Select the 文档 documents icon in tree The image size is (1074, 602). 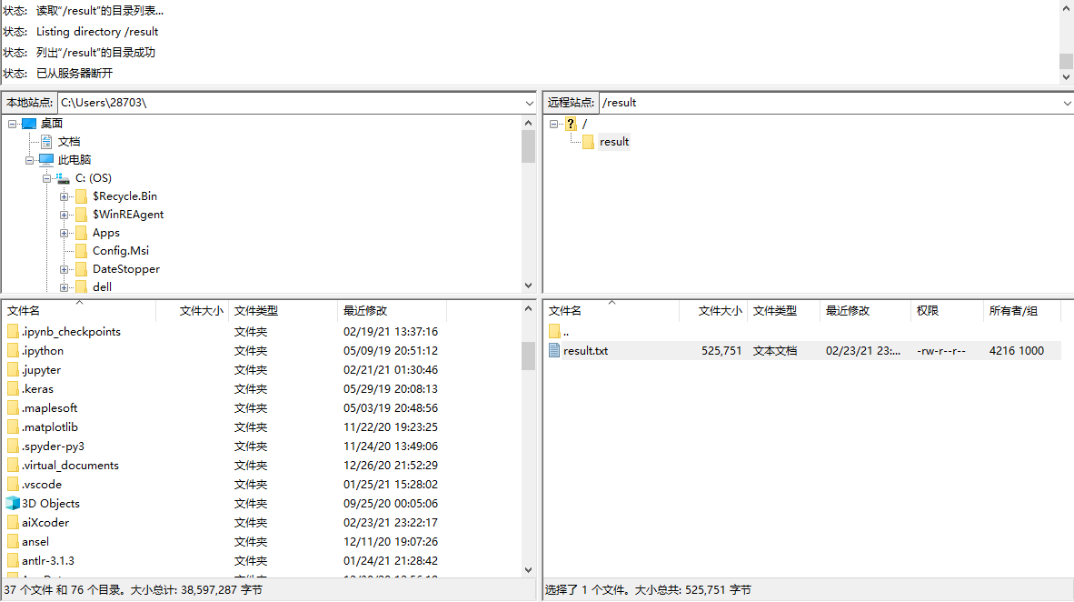tap(46, 142)
